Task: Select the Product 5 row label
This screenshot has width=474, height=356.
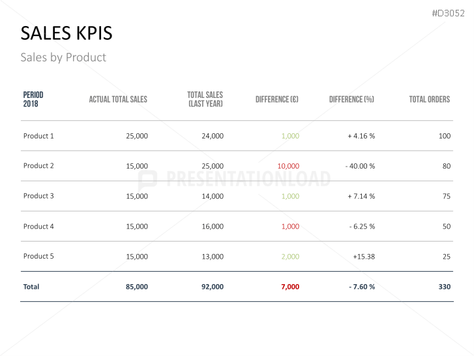Action: tap(38, 256)
